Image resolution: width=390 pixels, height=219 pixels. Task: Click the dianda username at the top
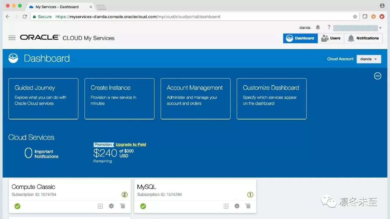click(305, 28)
